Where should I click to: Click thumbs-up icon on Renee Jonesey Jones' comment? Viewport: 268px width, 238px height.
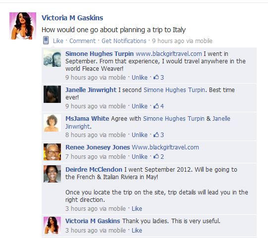pos(156,156)
